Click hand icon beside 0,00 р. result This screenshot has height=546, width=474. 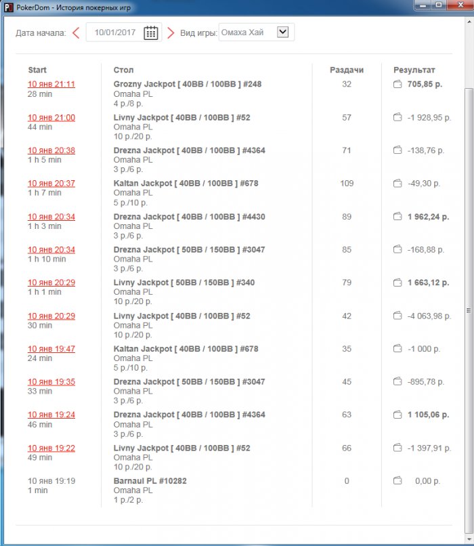click(x=398, y=481)
